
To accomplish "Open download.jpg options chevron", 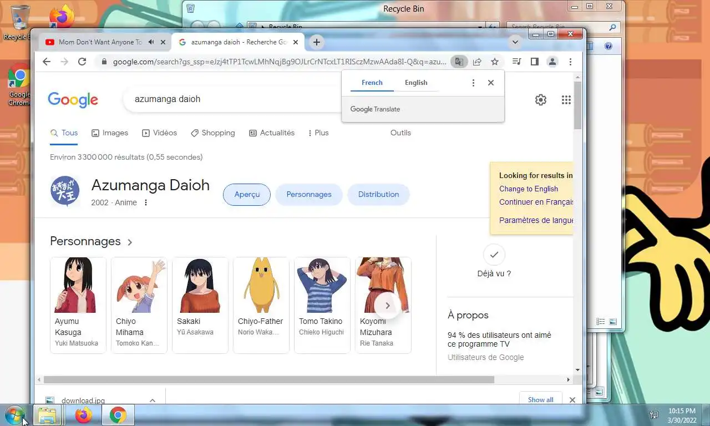I will pyautogui.click(x=153, y=400).
